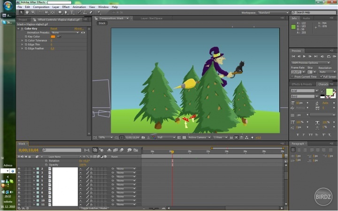338x211 pixels.
Task: Click the Search Help field
Action: (314, 13)
